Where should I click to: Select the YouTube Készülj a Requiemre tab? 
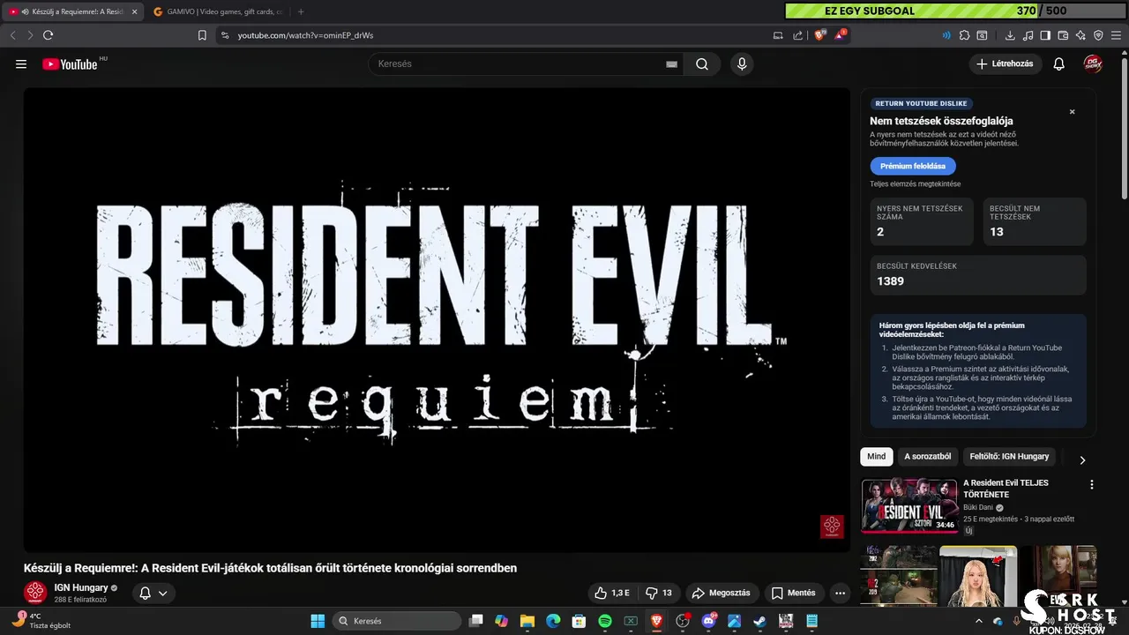73,11
